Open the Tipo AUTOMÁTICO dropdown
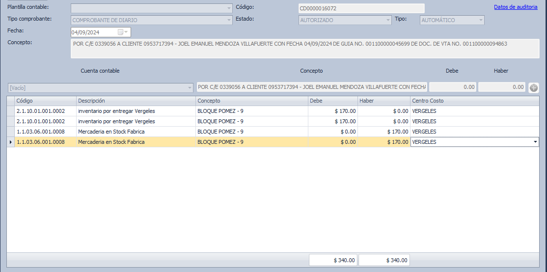This screenshot has width=547, height=272. [481, 20]
